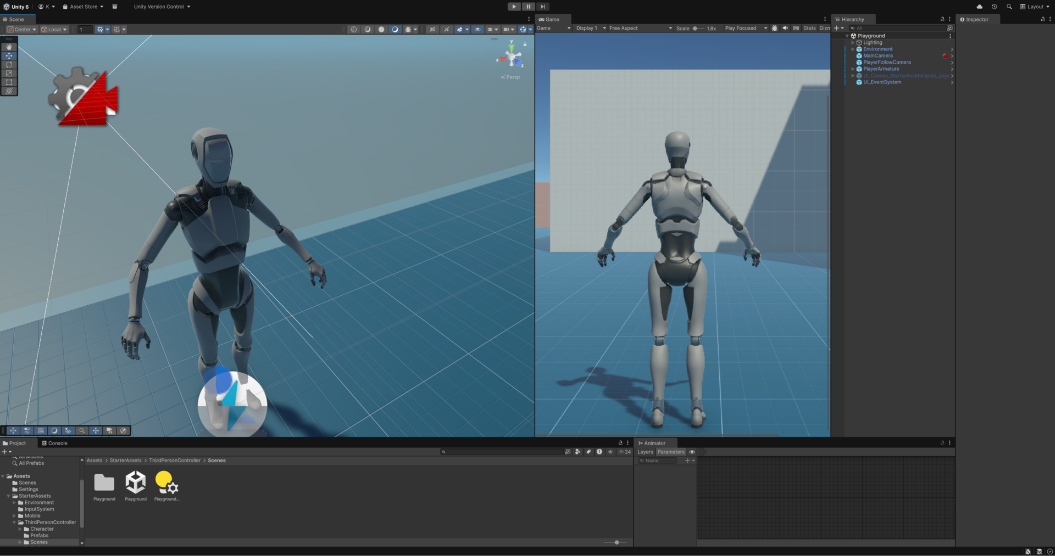Select the Scale tool in Scene tools
Image resolution: width=1055 pixels, height=556 pixels.
(x=9, y=74)
